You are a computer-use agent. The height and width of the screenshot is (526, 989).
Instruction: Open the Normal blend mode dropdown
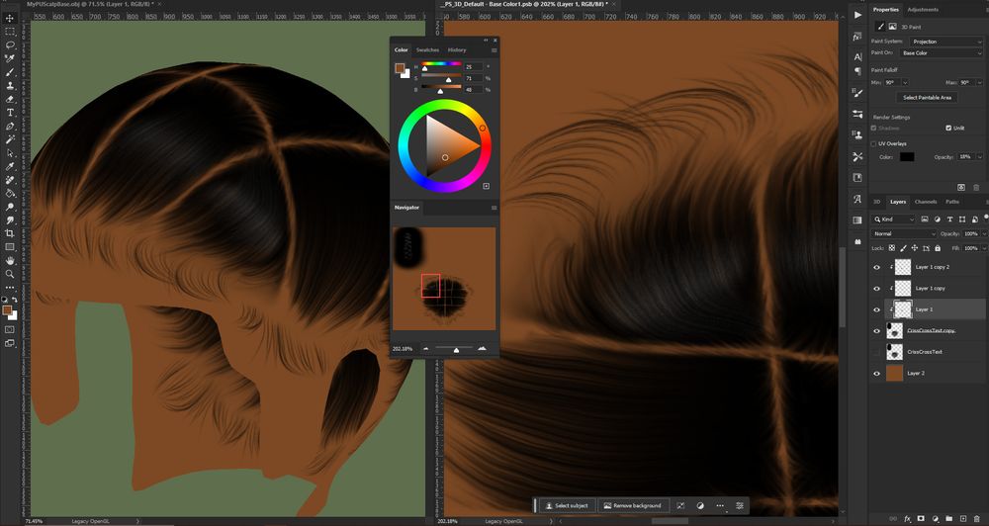[x=904, y=234]
